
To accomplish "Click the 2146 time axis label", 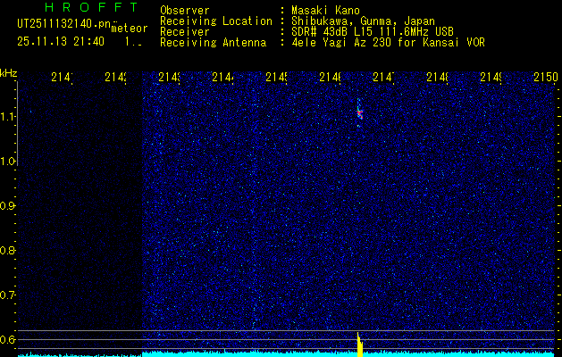I will 330,78.
